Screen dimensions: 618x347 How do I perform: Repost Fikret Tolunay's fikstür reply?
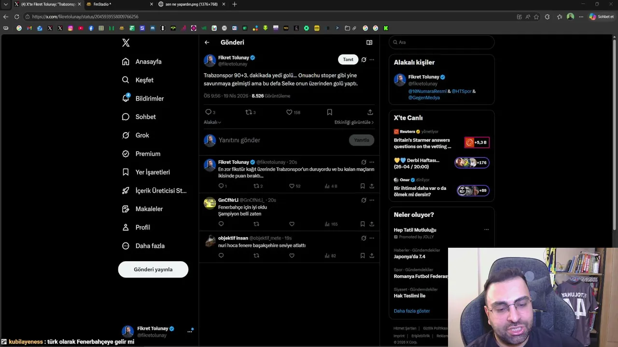tap(258, 186)
